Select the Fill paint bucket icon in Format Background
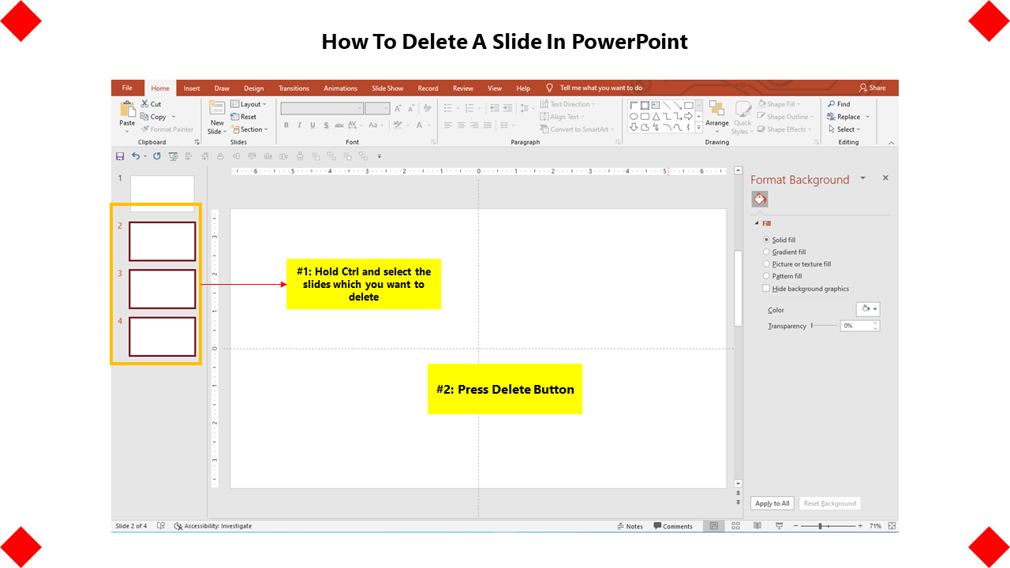The width and height of the screenshot is (1010, 568). click(759, 200)
